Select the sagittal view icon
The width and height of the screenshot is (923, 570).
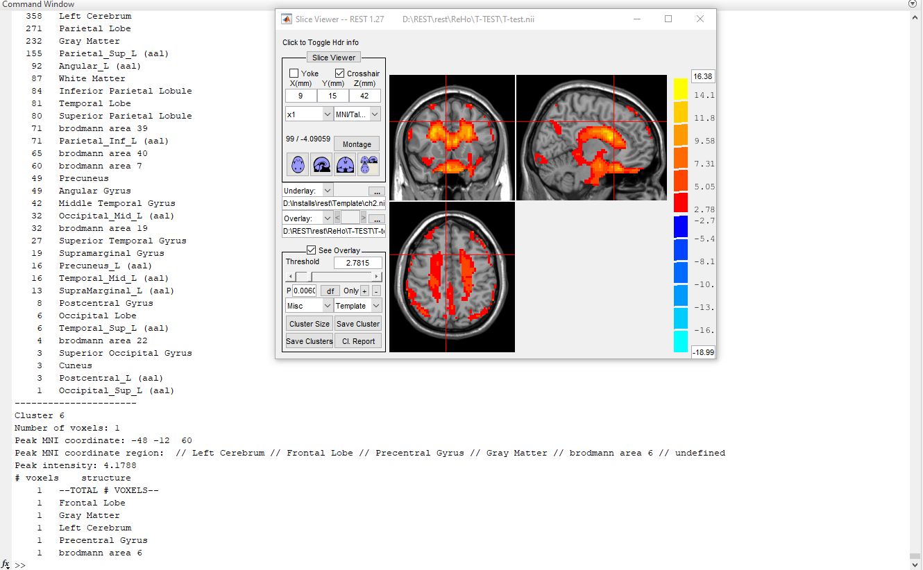(x=321, y=164)
